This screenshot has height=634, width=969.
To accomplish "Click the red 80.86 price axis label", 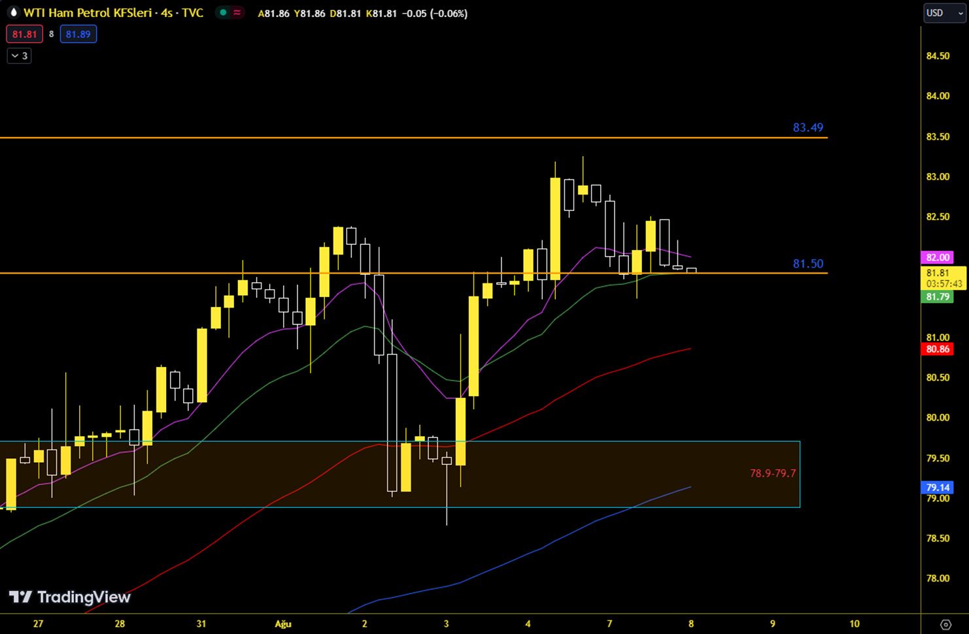I will [938, 349].
